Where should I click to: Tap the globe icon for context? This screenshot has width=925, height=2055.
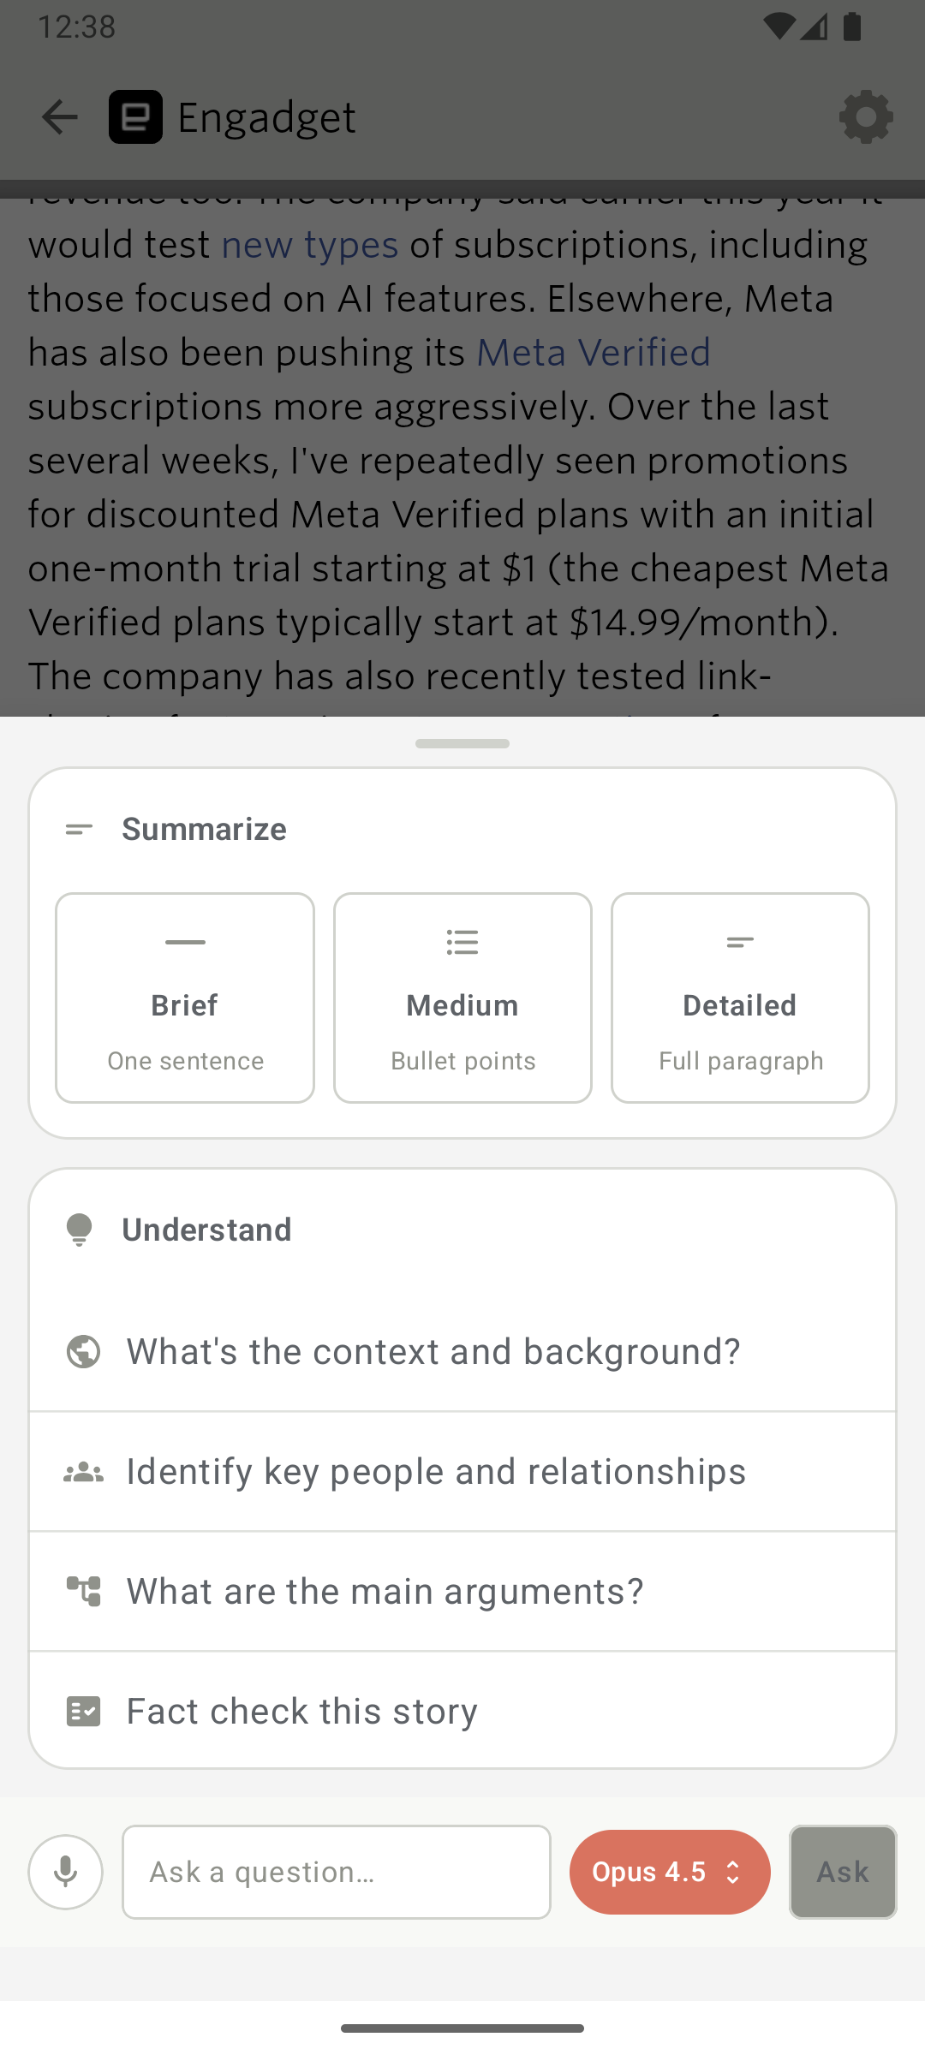83,1351
